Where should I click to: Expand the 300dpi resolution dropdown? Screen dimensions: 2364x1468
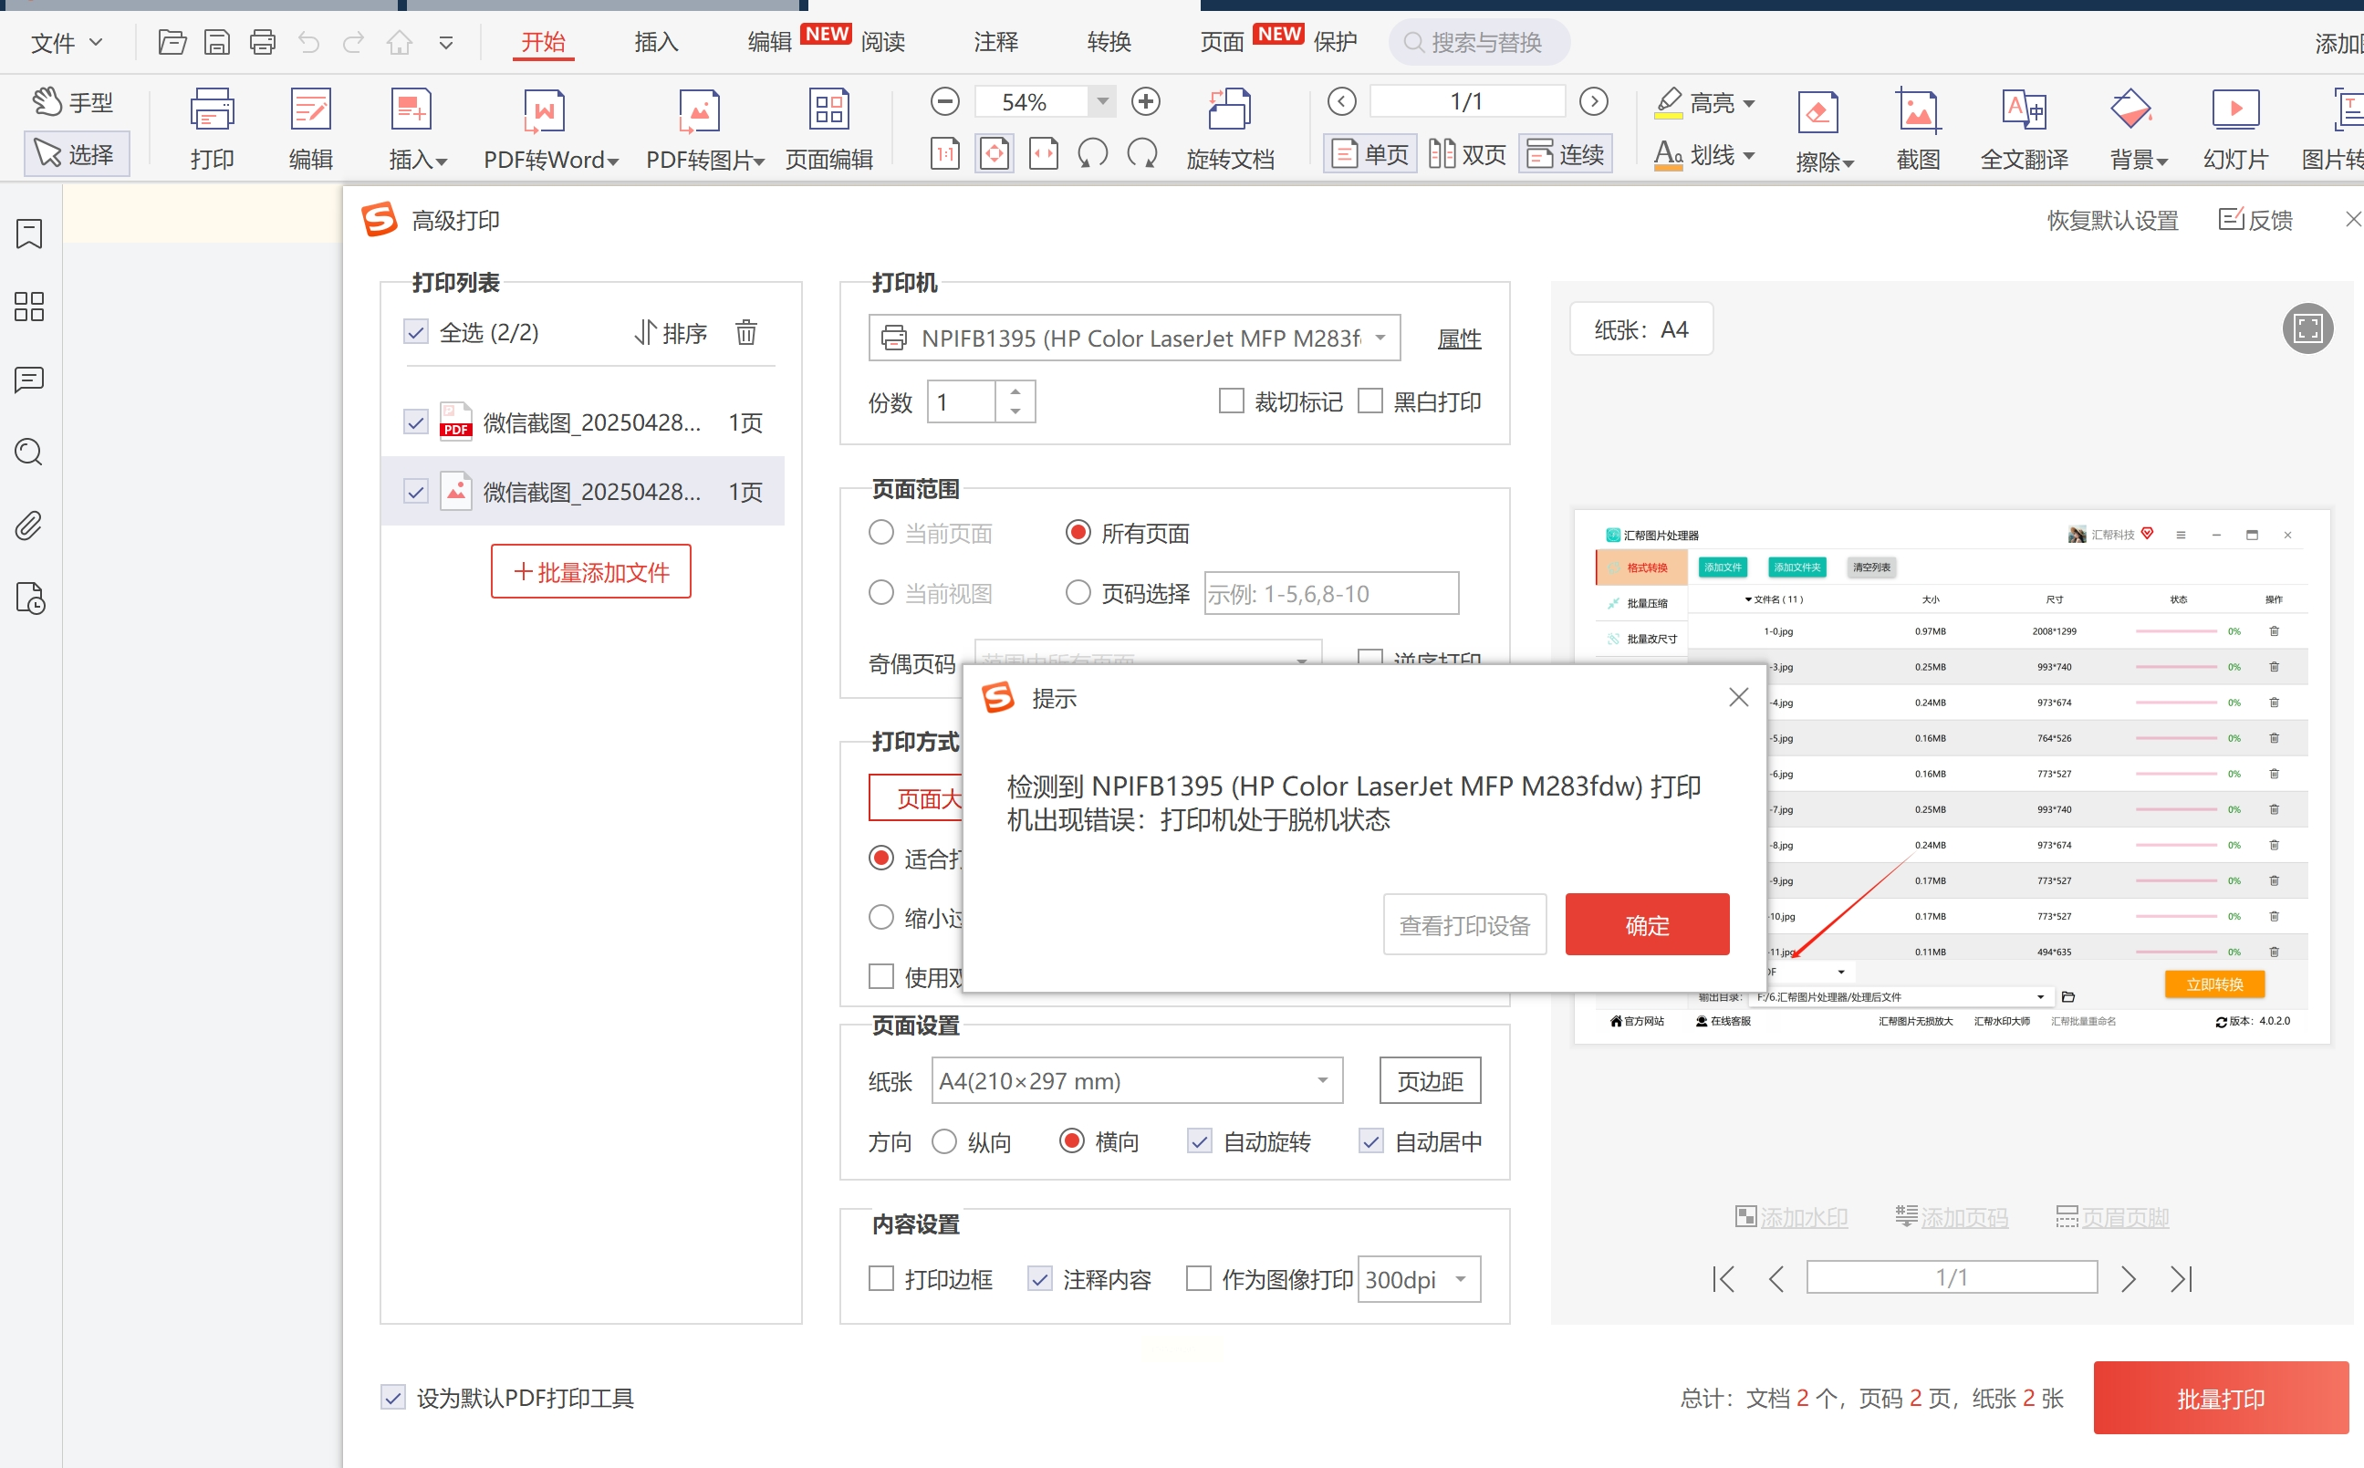tap(1460, 1280)
